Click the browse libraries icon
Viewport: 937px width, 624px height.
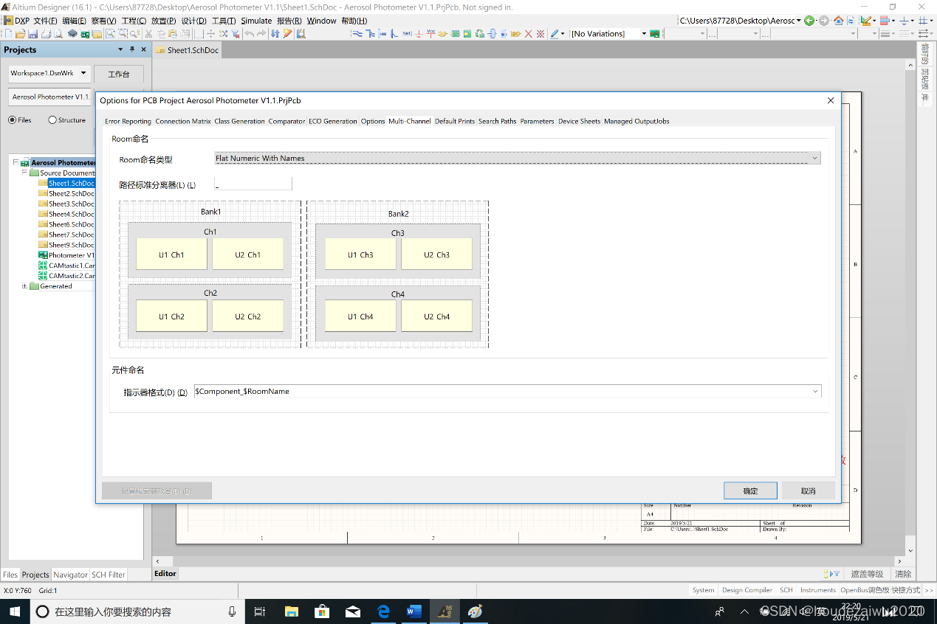301,34
